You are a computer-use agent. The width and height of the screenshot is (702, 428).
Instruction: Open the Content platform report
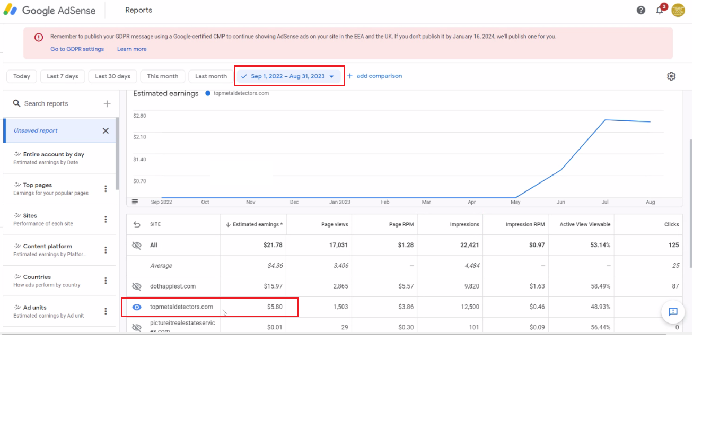click(59, 250)
